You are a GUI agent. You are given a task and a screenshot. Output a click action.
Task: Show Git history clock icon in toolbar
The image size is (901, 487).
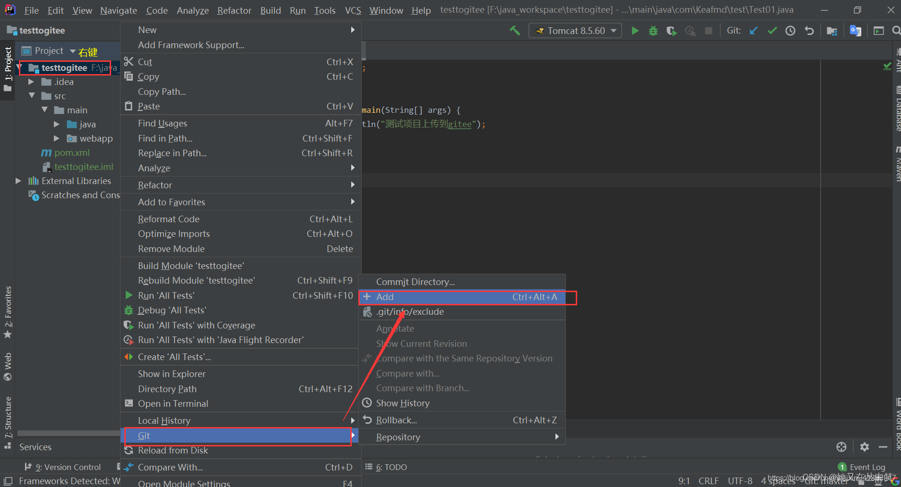pyautogui.click(x=790, y=31)
